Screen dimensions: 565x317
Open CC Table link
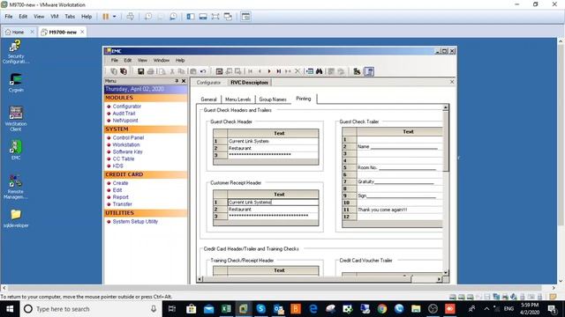coord(124,158)
